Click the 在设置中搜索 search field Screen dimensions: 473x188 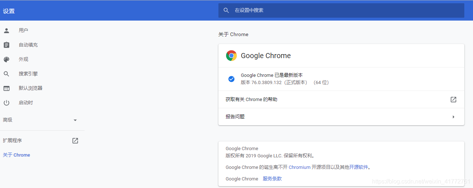(x=341, y=10)
